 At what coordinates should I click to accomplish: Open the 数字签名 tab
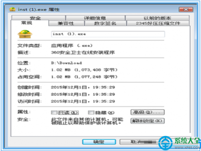[105, 23]
